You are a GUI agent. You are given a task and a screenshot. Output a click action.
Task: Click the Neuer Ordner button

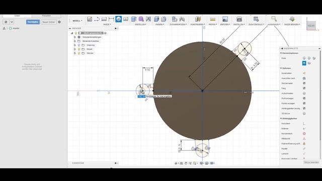(49, 22)
